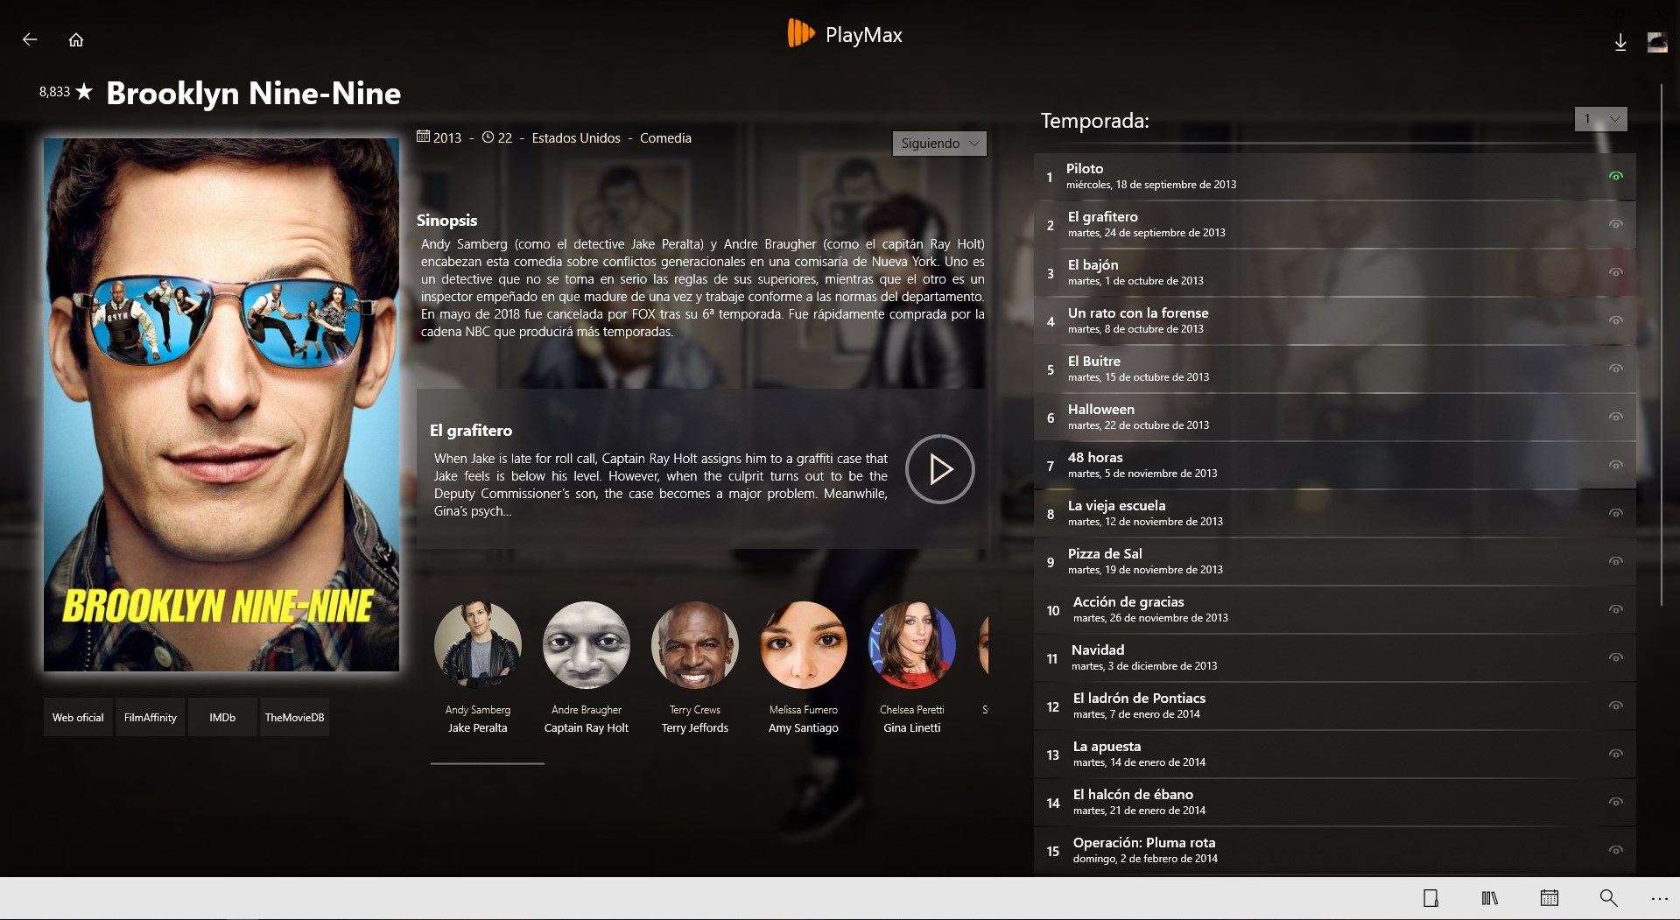Open search with the magnifier icon
The image size is (1680, 920).
1608,898
